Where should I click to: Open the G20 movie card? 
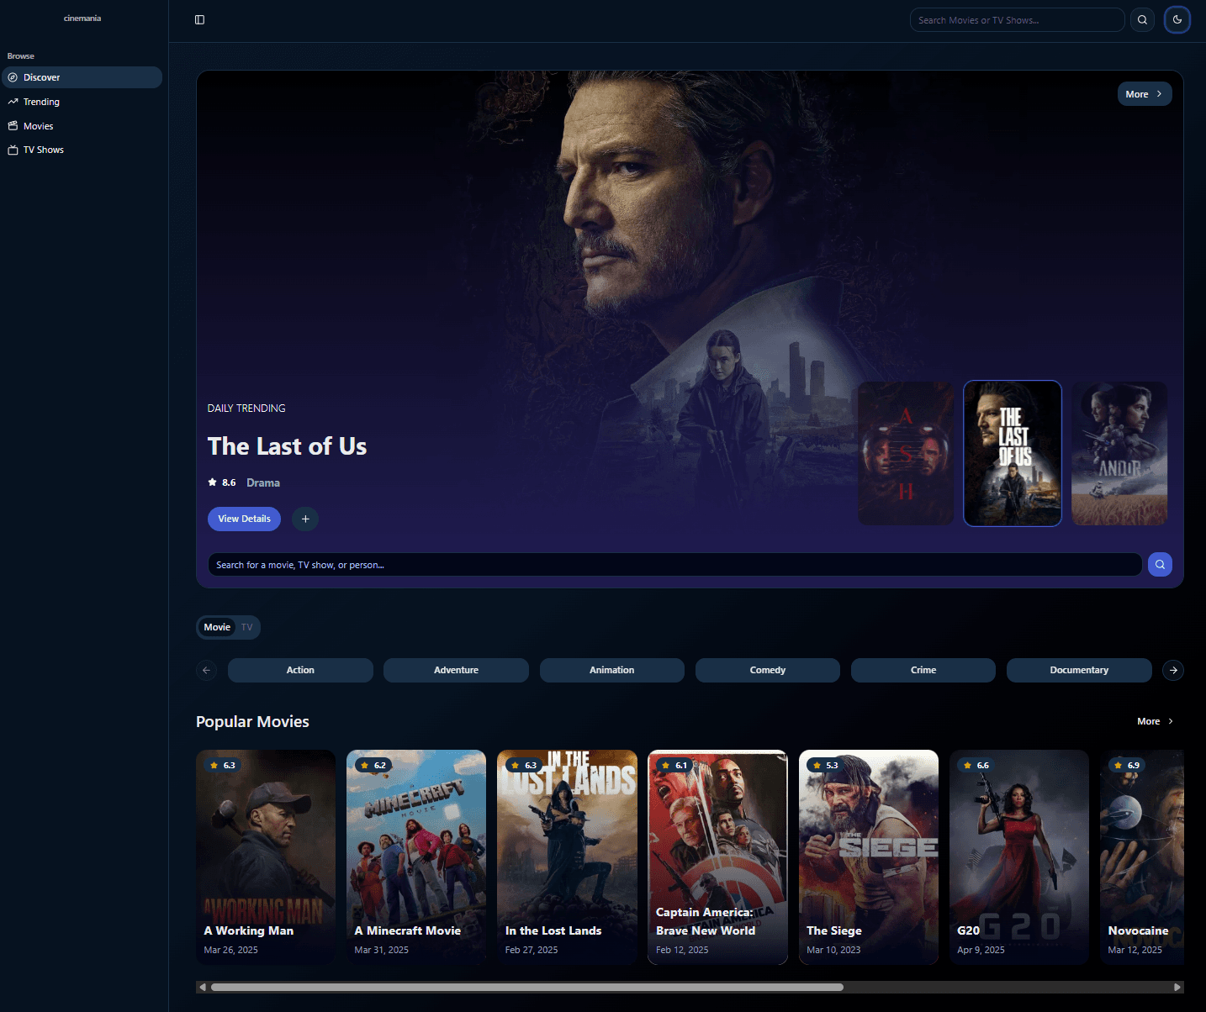(x=1019, y=857)
